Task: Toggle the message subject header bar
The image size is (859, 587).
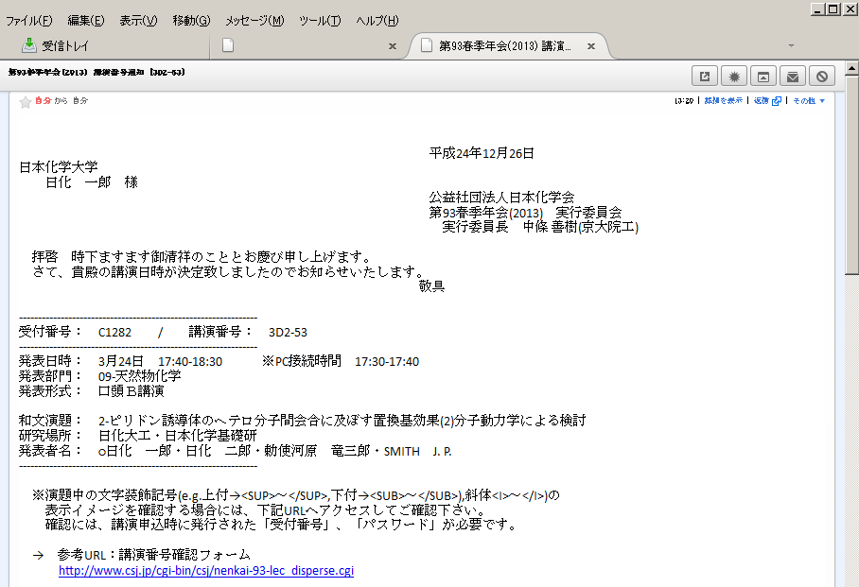Action: [95, 72]
